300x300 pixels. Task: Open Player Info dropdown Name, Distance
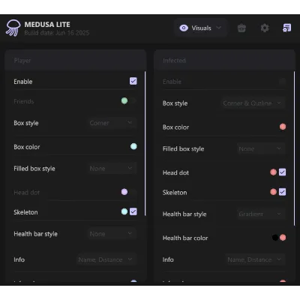point(106,259)
